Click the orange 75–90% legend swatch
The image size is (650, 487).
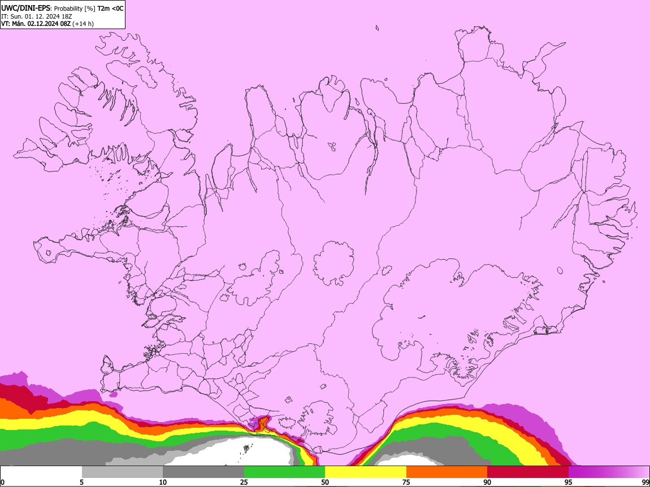coord(447,472)
